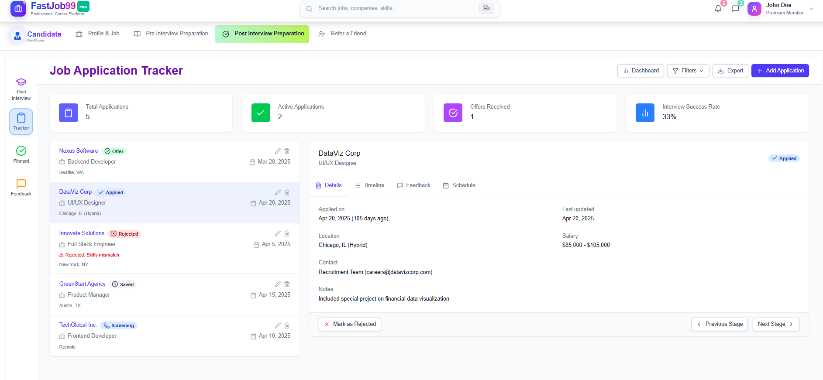Delete the Innovate Solutions application
The height and width of the screenshot is (380, 823).
(x=287, y=233)
